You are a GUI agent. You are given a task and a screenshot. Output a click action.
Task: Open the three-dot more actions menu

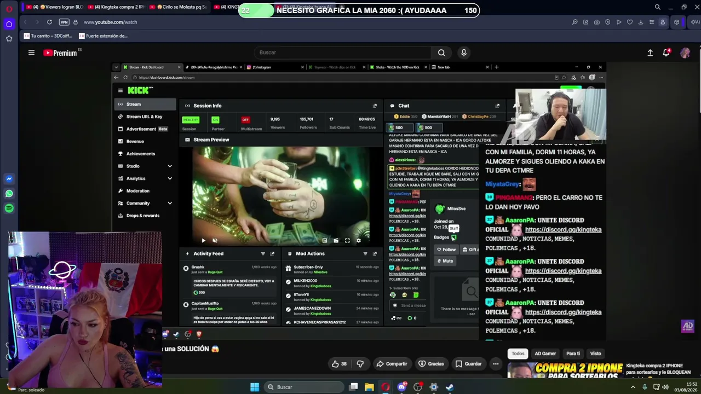coord(496,364)
